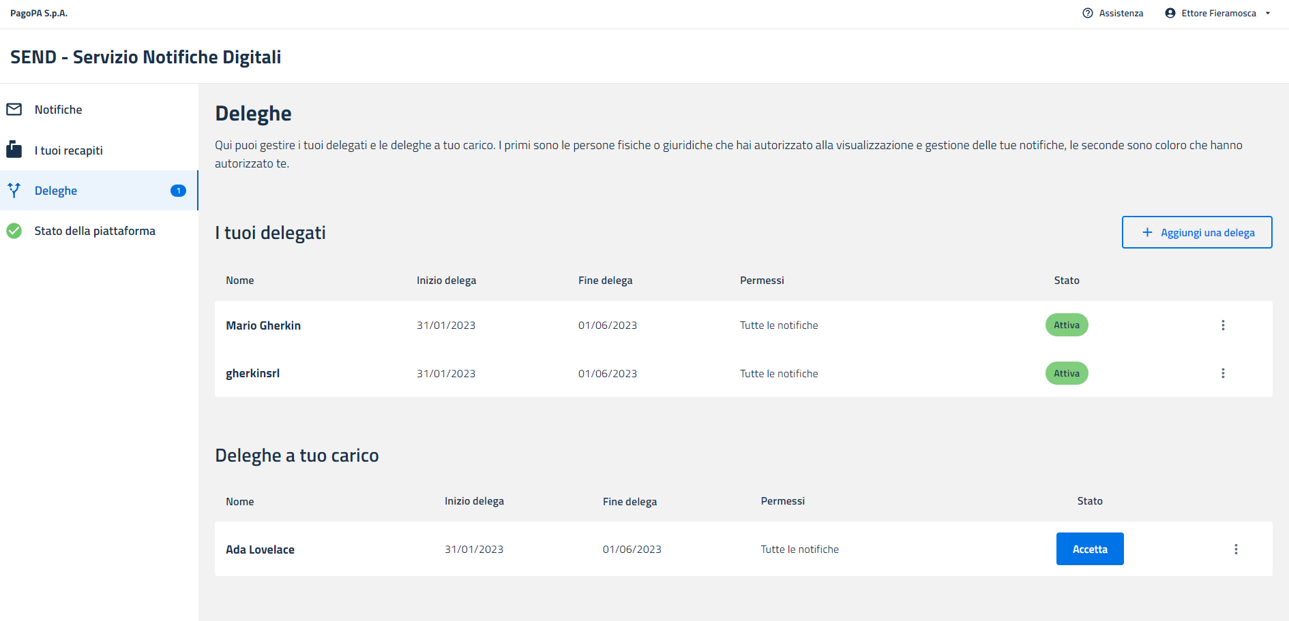Viewport: 1289px width, 621px height.
Task: Click the Aggiungi una delega button
Action: click(1197, 232)
